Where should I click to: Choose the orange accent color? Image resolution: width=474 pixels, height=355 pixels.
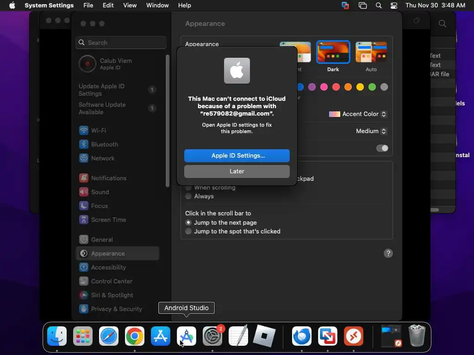point(348,87)
